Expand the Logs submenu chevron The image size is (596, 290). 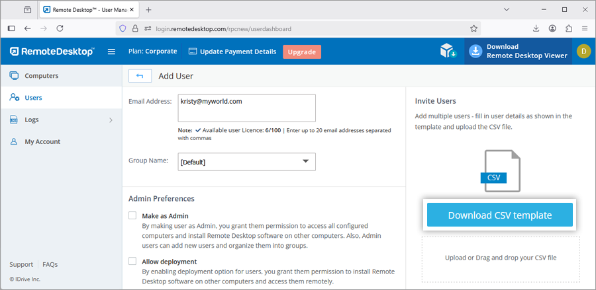pos(111,120)
